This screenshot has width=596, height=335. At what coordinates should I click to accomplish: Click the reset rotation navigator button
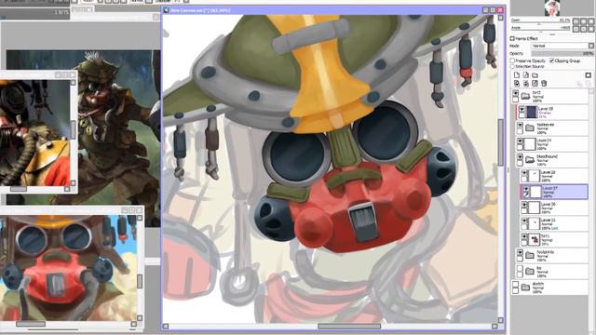(x=591, y=29)
